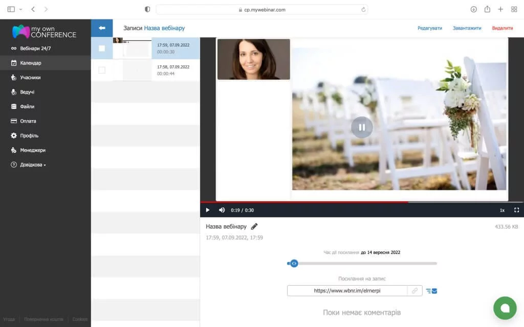
Task: Open the green chat support bubble
Action: point(505,308)
